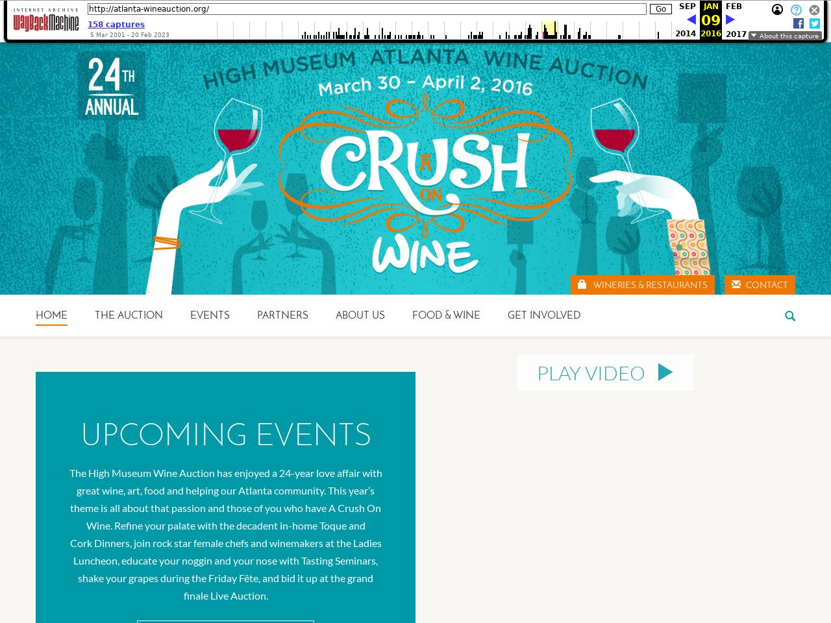Select the highlighted 2016 capture timeline marker
This screenshot has height=623, width=831.
tap(549, 31)
